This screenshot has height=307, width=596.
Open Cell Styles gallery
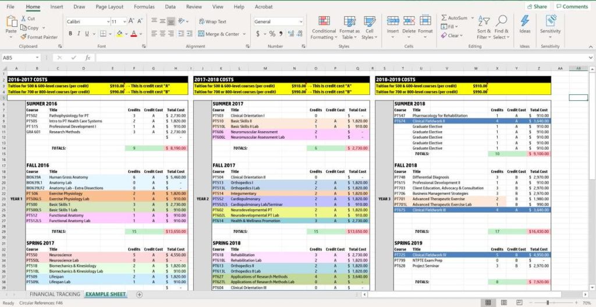(x=370, y=27)
